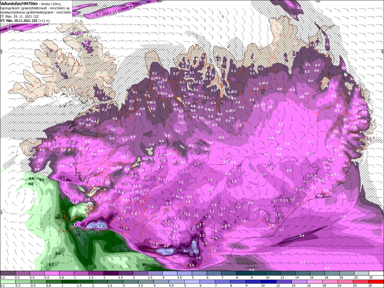Click the 4.0 value on the south coast

pyautogui.click(x=166, y=246)
